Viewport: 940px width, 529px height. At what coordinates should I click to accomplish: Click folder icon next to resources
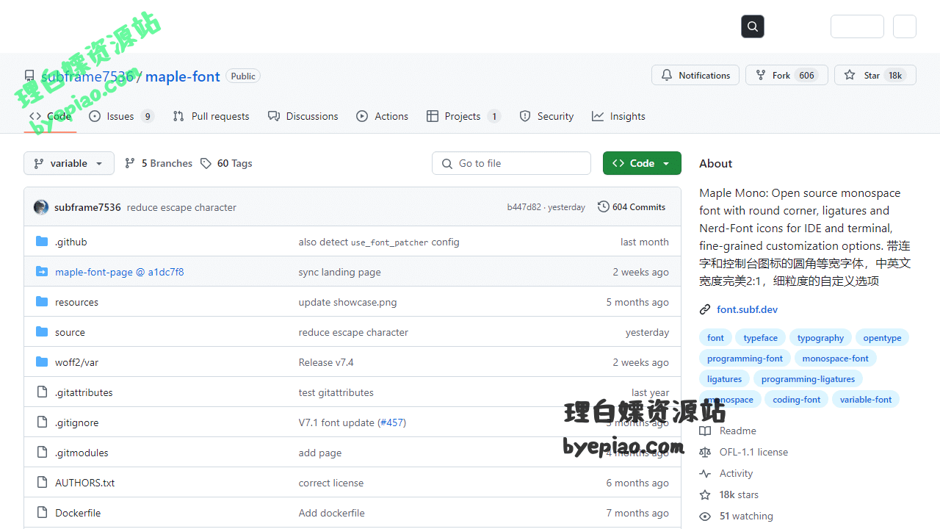click(42, 302)
